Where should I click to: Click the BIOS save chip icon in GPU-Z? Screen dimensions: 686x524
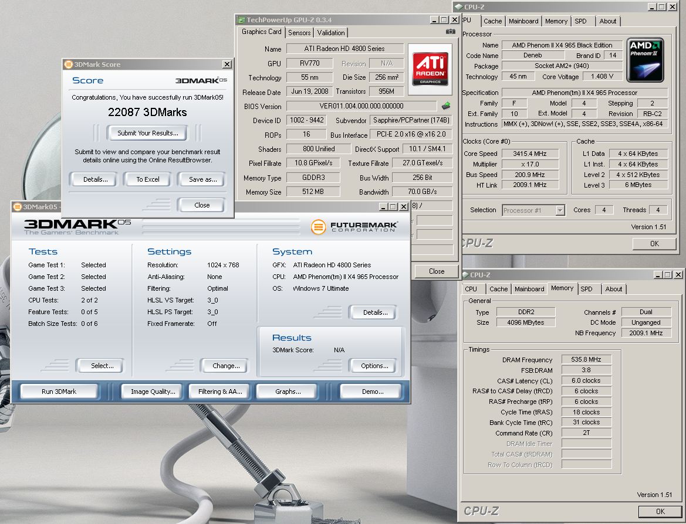(x=446, y=106)
